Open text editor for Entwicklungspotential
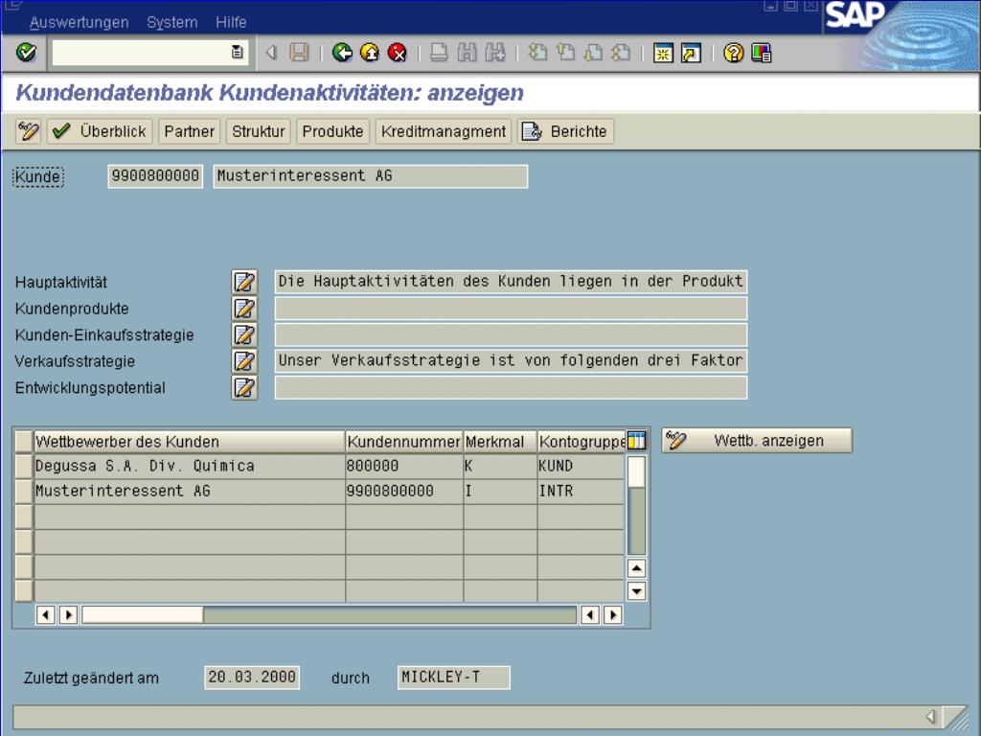The width and height of the screenshot is (981, 736). 244,387
